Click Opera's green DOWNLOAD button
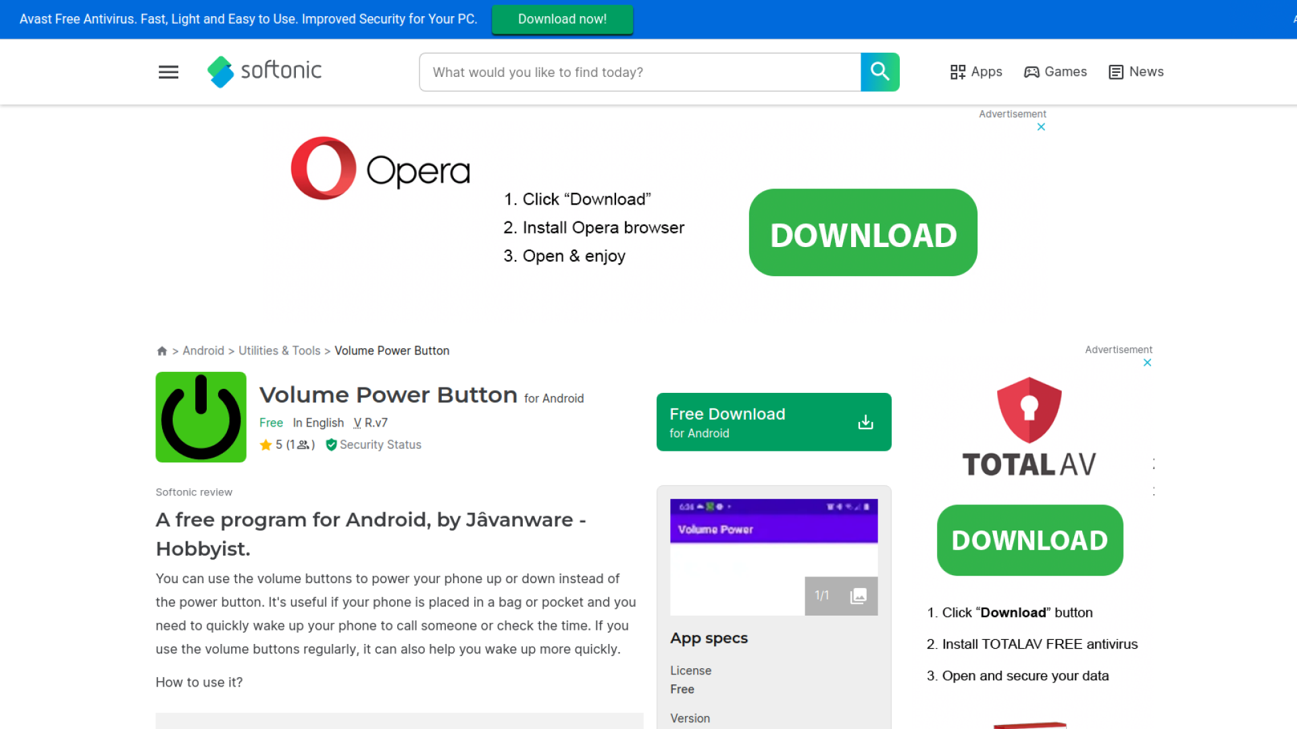Viewport: 1297px width, 729px height. click(x=863, y=233)
